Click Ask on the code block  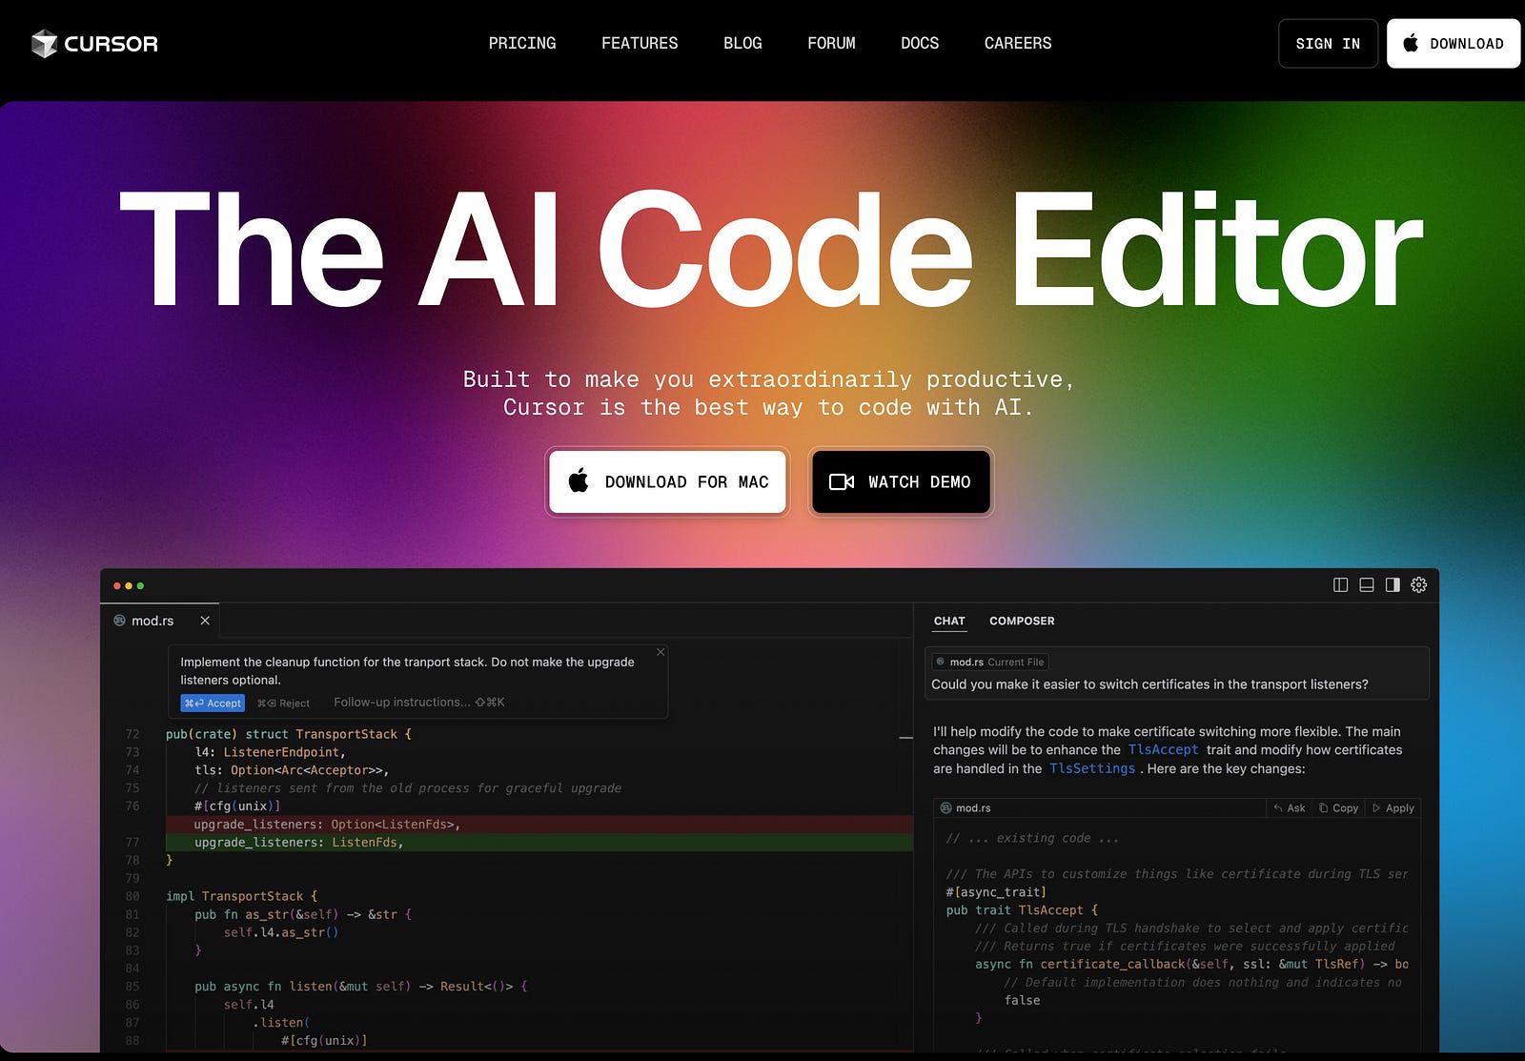[1290, 808]
